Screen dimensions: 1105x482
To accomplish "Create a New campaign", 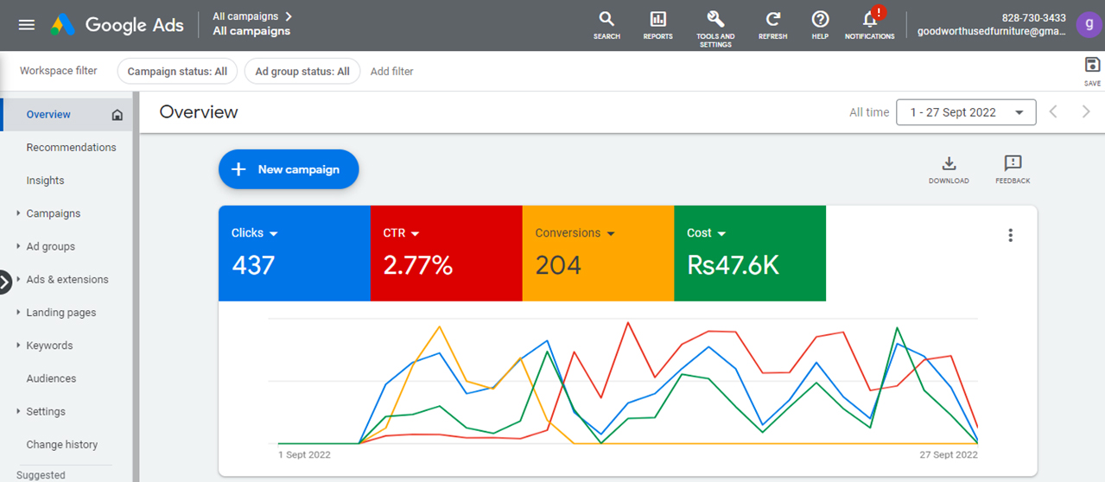I will pos(289,169).
